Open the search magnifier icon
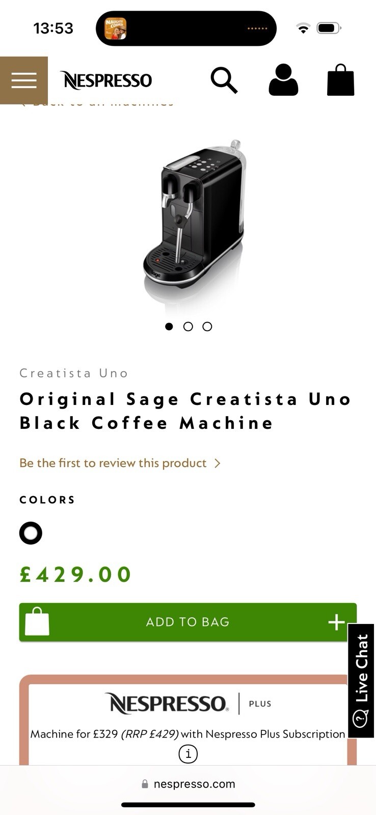376x815 pixels. pos(224,80)
